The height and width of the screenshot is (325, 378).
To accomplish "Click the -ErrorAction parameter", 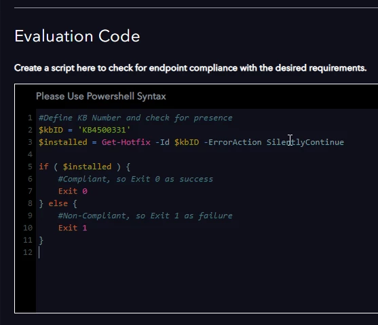I will 232,142.
